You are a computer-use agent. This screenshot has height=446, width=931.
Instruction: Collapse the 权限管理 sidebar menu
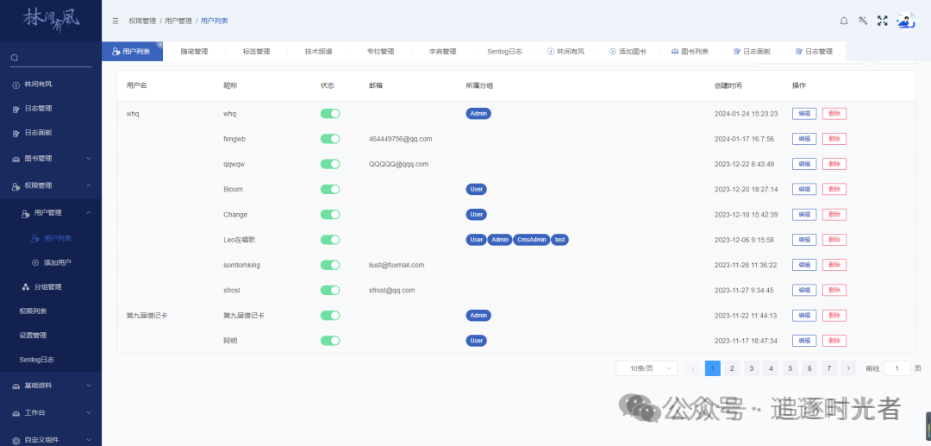coord(51,185)
